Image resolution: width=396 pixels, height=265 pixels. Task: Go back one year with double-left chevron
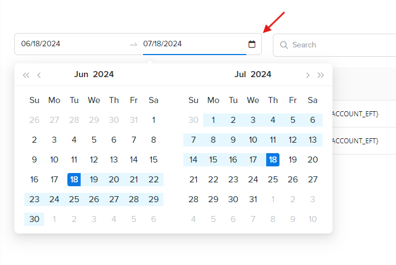pyautogui.click(x=26, y=75)
